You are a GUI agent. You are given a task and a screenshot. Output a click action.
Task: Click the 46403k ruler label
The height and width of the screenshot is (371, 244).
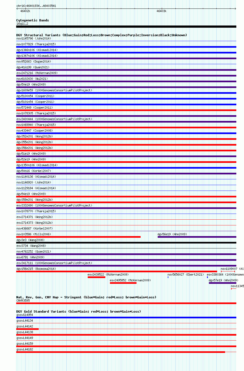(x=161, y=11)
